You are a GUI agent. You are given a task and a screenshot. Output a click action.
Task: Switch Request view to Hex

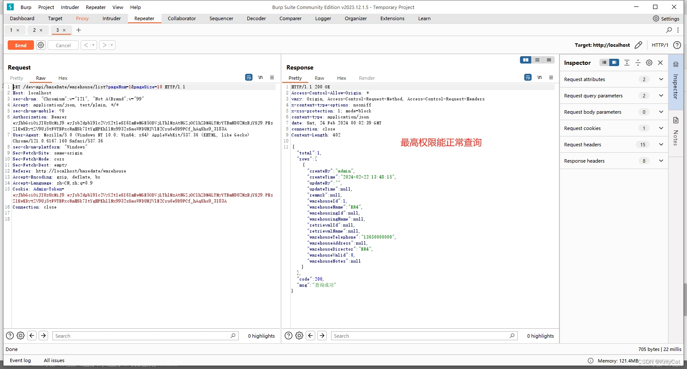point(63,78)
